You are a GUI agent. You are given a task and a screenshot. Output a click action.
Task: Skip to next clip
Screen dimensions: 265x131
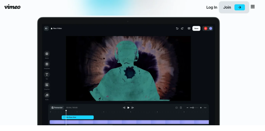point(133,108)
